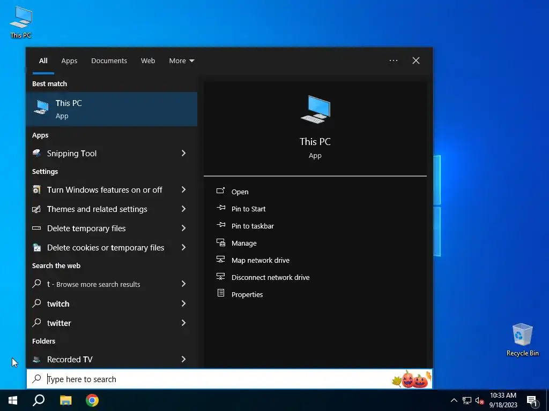Expand Turn Windows features on or off arrow
This screenshot has width=549, height=411.
click(x=183, y=189)
